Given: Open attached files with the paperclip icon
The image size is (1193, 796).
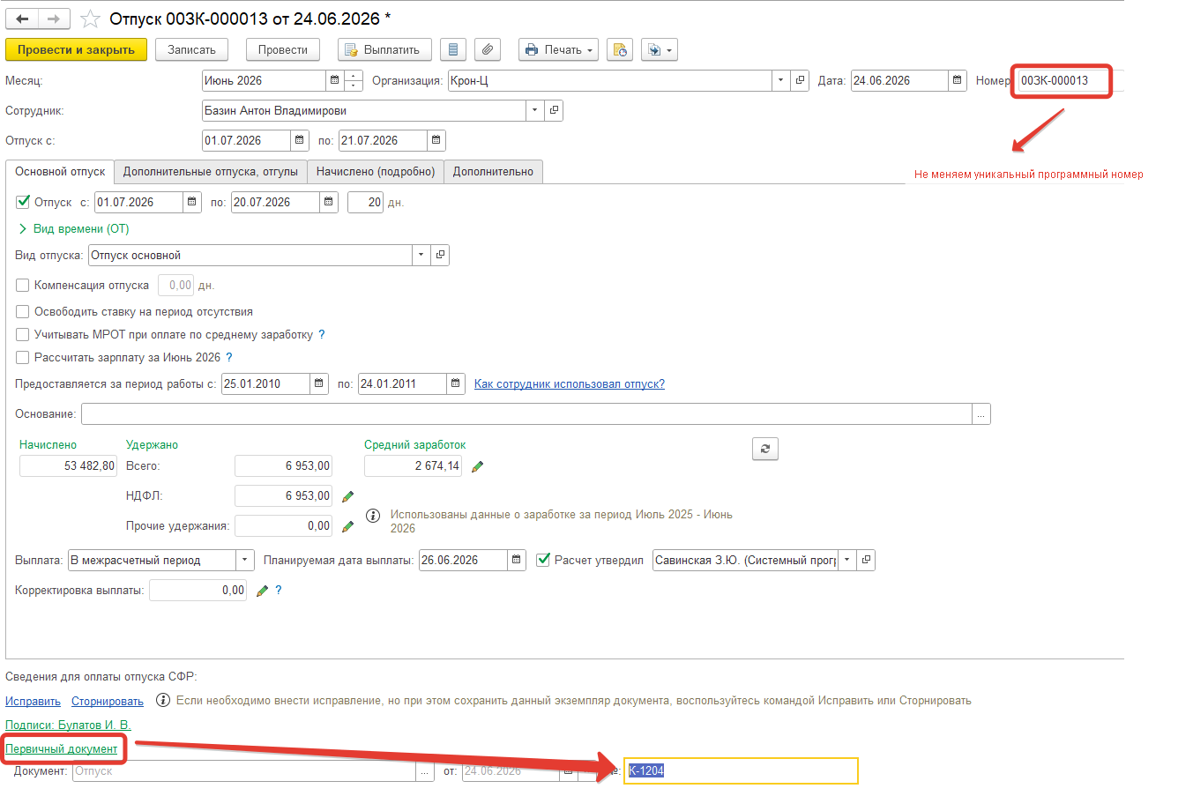Looking at the screenshot, I should [x=488, y=50].
